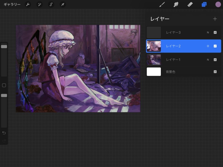Screen dimensions: 223x167
Task: Open the Actions wrench menu
Action: [x=28, y=4]
